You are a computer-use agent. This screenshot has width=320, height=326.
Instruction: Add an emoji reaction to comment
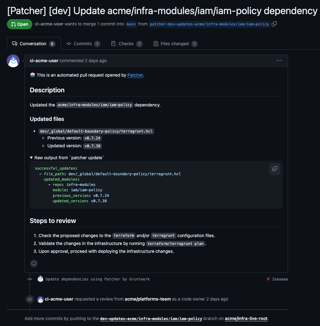pyautogui.click(x=34, y=264)
